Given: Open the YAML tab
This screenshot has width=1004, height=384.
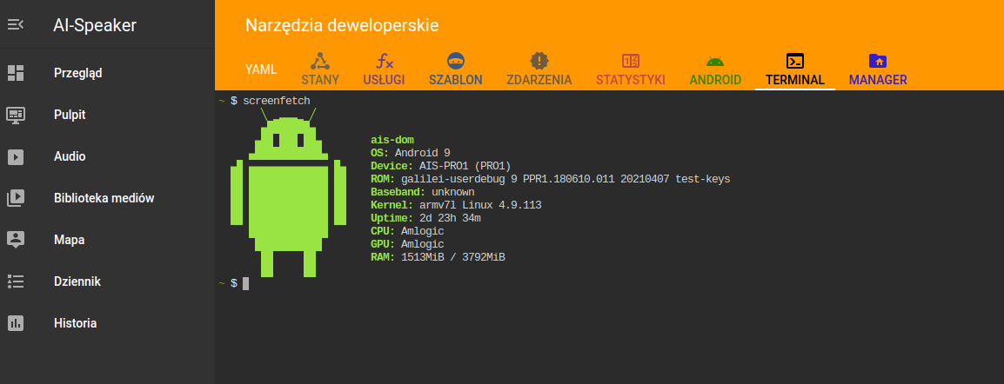Looking at the screenshot, I should 260,70.
